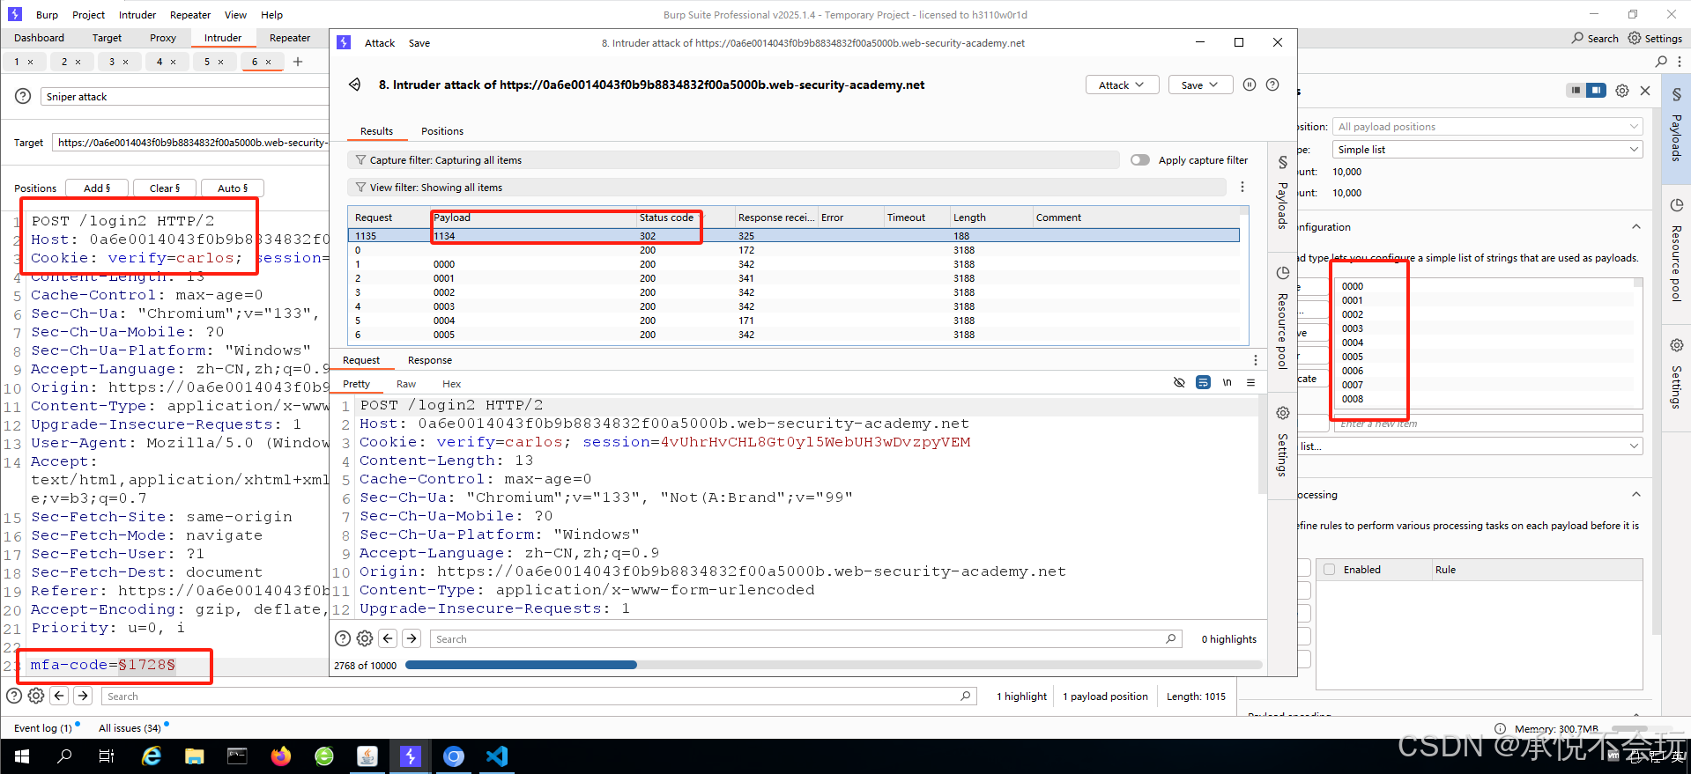Screen dimensions: 1691x774
Task: Open Simple list payload type dropdown
Action: tap(1487, 150)
